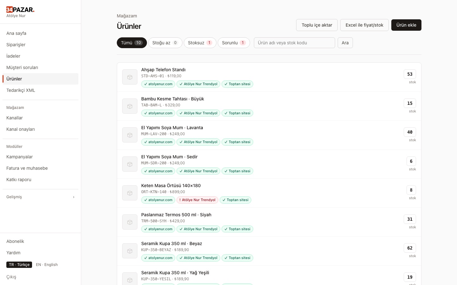457x285 pixels.
Task: Show Sorunlu products filter
Action: click(x=234, y=43)
